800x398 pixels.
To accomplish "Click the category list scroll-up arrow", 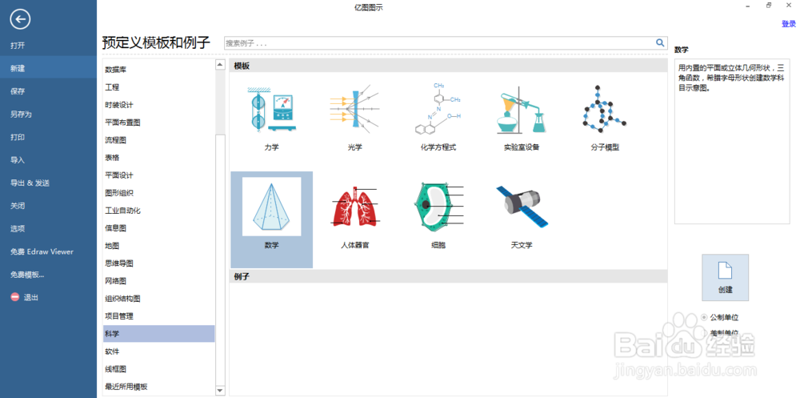I will tap(220, 64).
